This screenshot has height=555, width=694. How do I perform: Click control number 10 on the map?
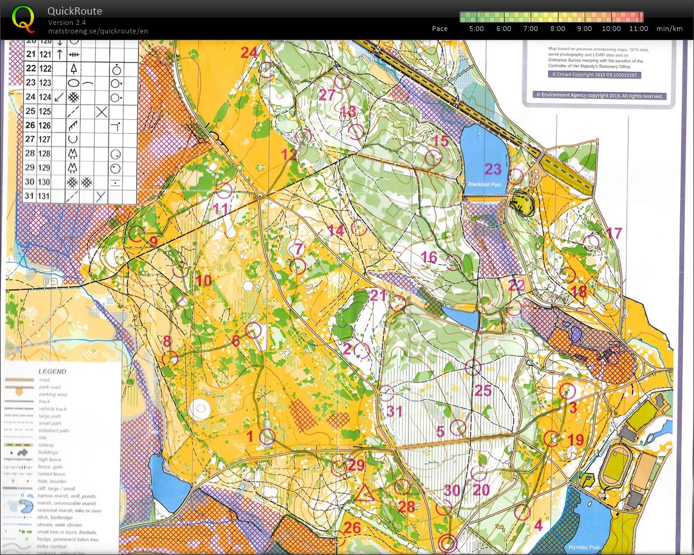pyautogui.click(x=203, y=280)
